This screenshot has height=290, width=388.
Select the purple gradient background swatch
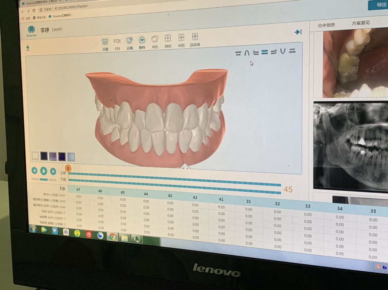53,156
